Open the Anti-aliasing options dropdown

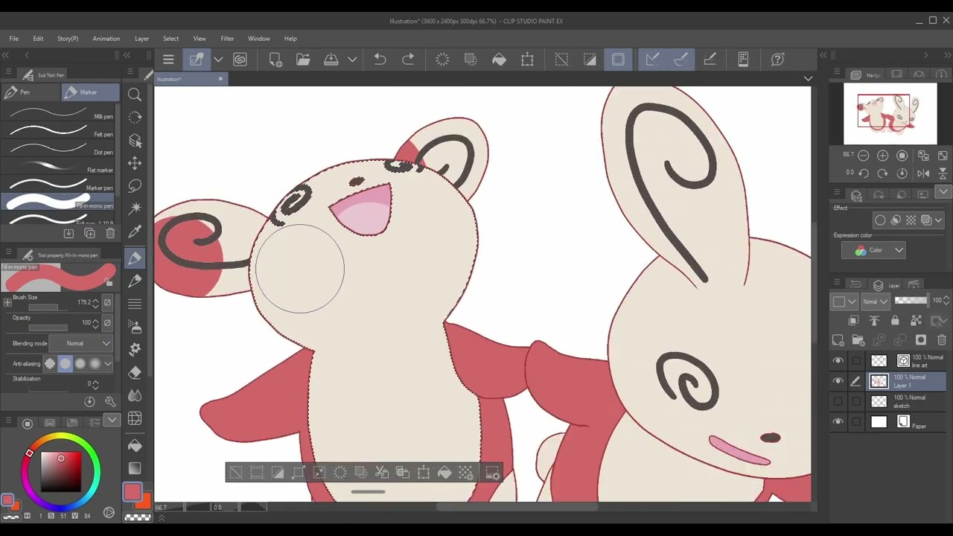(x=108, y=363)
